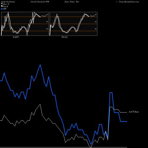Image resolution: width=148 pixels, height=148 pixels.
Task: Click the 'Fast K' legend text
Action: coord(6,7)
